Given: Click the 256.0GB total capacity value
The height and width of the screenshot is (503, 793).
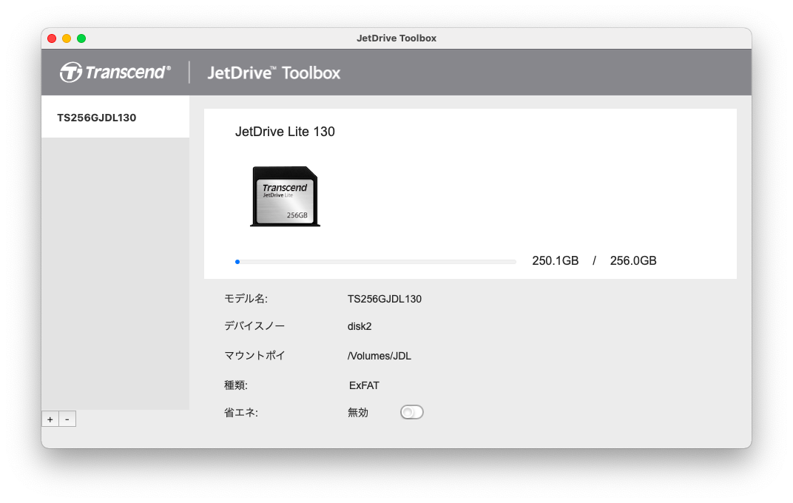Looking at the screenshot, I should 633,261.
